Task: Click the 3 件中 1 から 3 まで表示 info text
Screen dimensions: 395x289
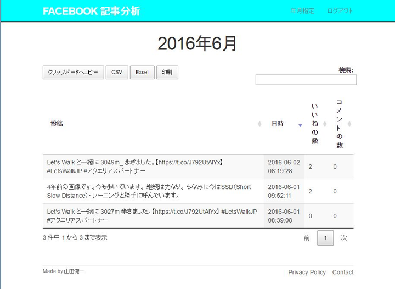Action: (75, 237)
